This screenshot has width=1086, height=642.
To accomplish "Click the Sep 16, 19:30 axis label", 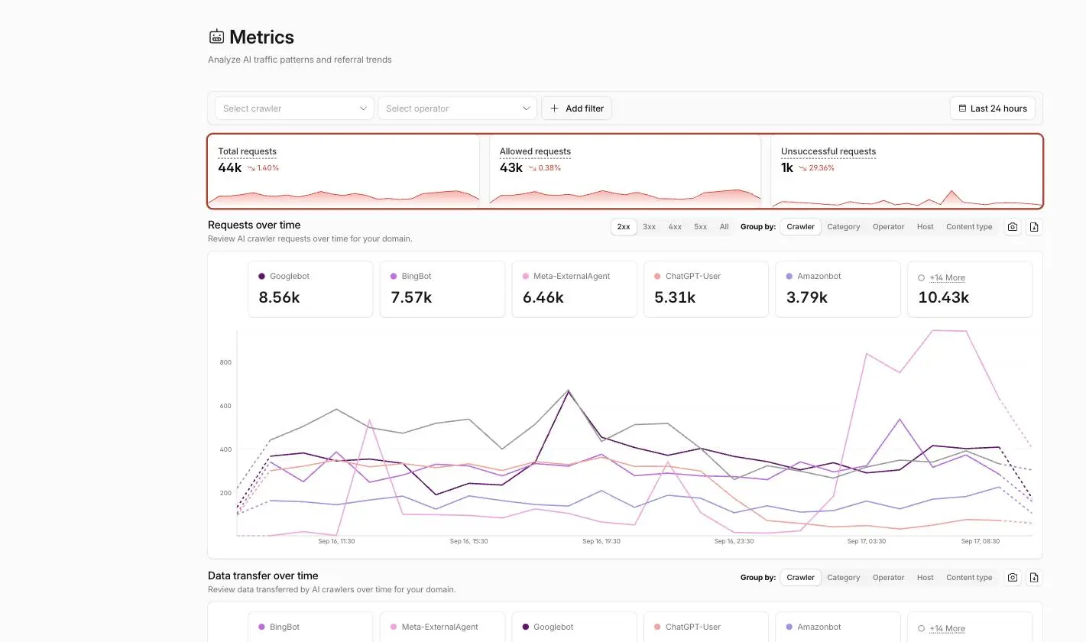I will [x=601, y=541].
